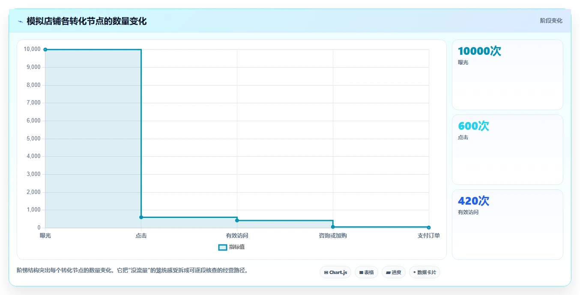Click the 1,000 y-axis value
This screenshot has width=580, height=295.
pos(33,210)
